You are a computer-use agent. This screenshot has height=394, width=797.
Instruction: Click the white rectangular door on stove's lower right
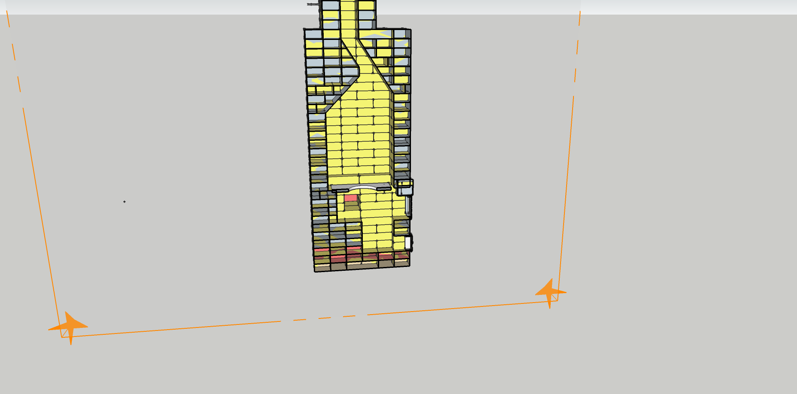(408, 242)
